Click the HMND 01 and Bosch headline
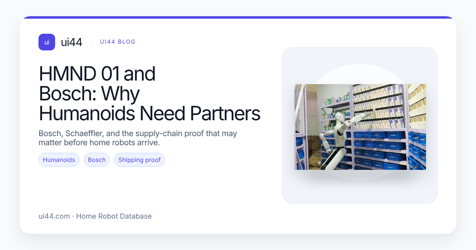 click(x=150, y=94)
